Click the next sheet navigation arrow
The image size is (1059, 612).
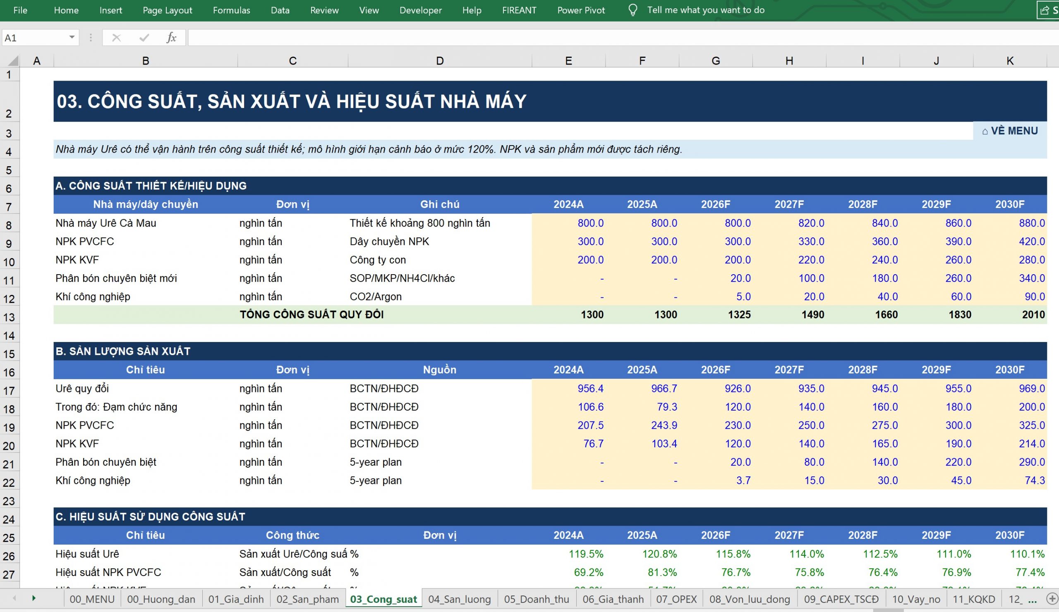pos(34,598)
